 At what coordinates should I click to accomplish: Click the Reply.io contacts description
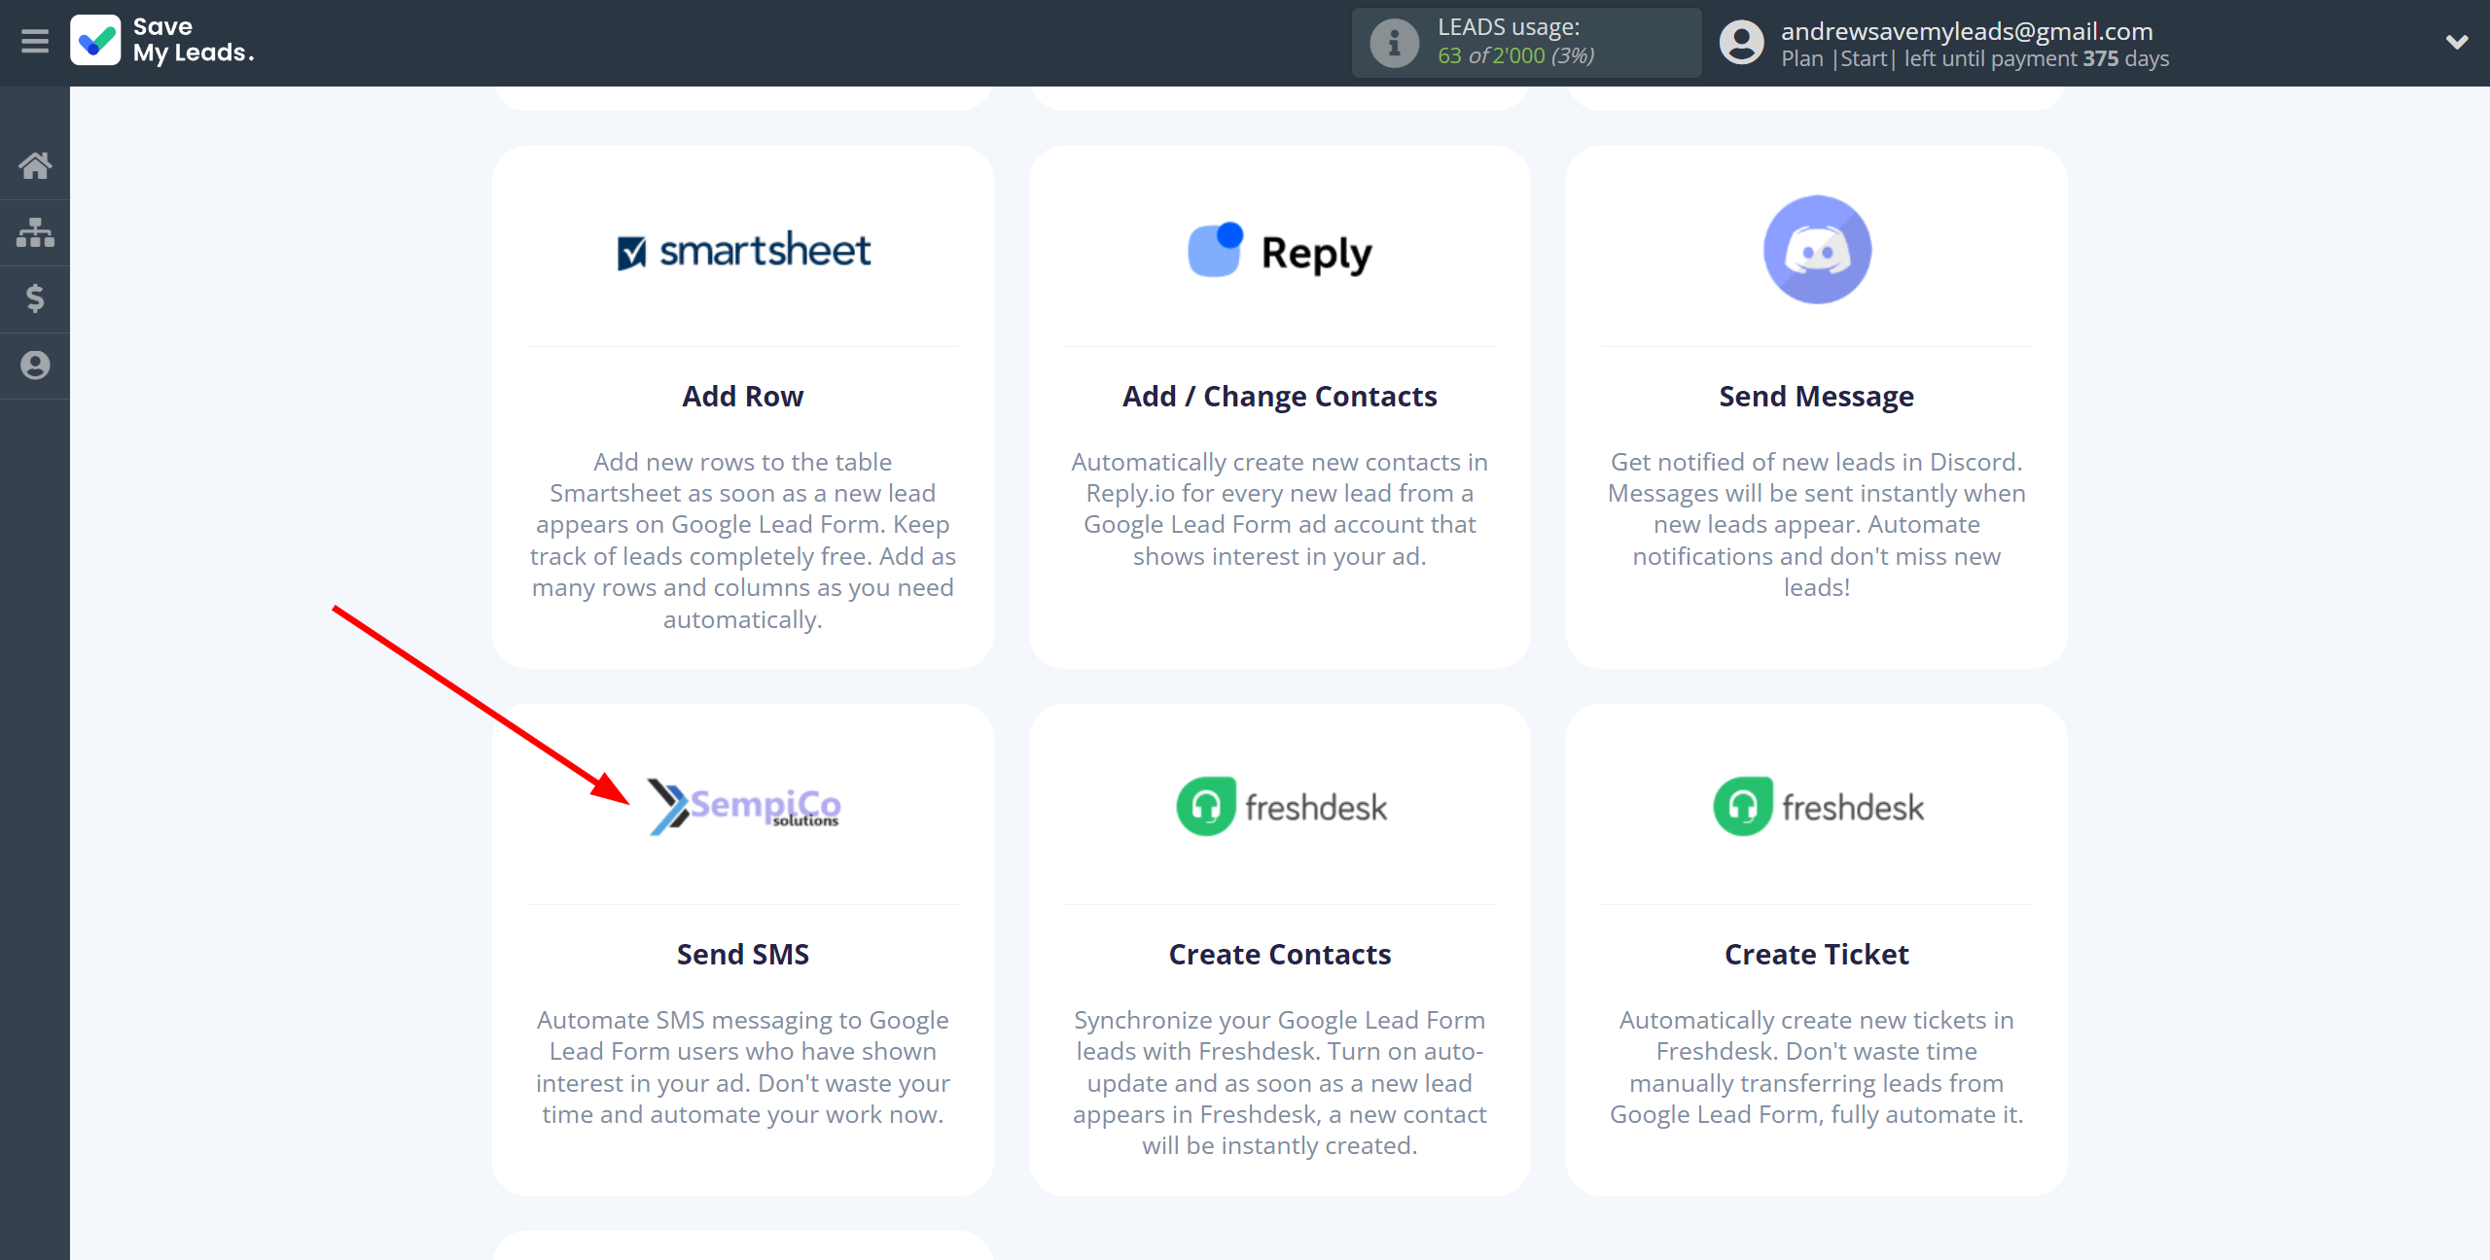click(1280, 509)
